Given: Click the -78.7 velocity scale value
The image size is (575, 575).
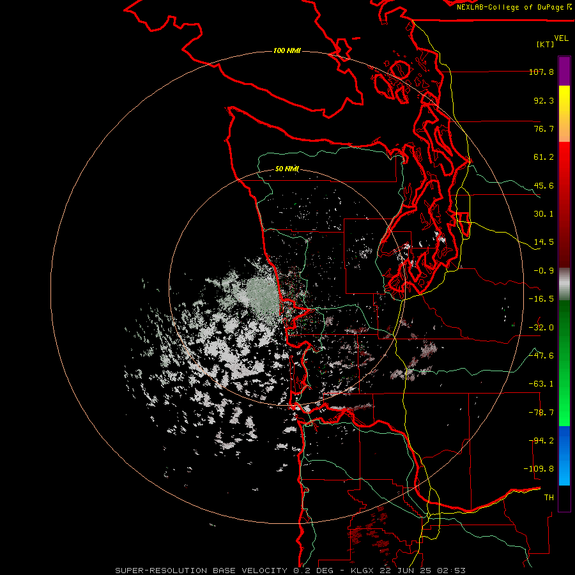Looking at the screenshot, I should [541, 413].
